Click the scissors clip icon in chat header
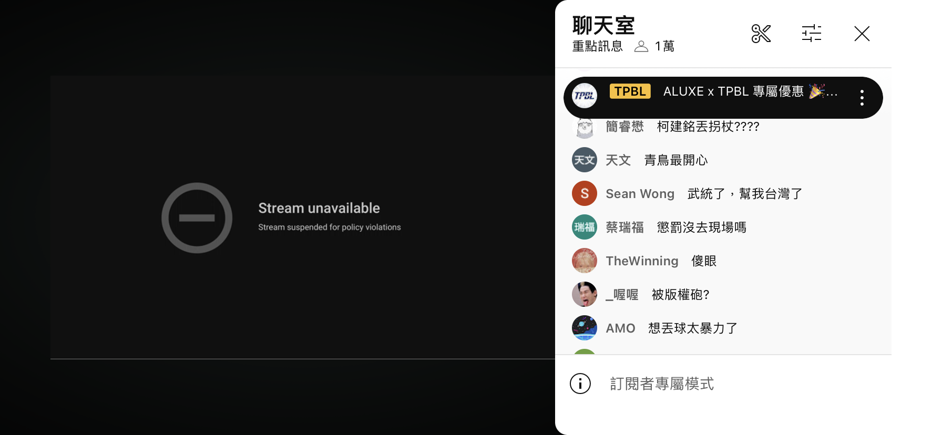Screen dimensions: 942x435 761,34
